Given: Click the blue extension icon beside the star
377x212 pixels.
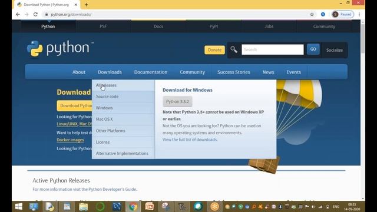Looking at the screenshot, I should 323,14.
